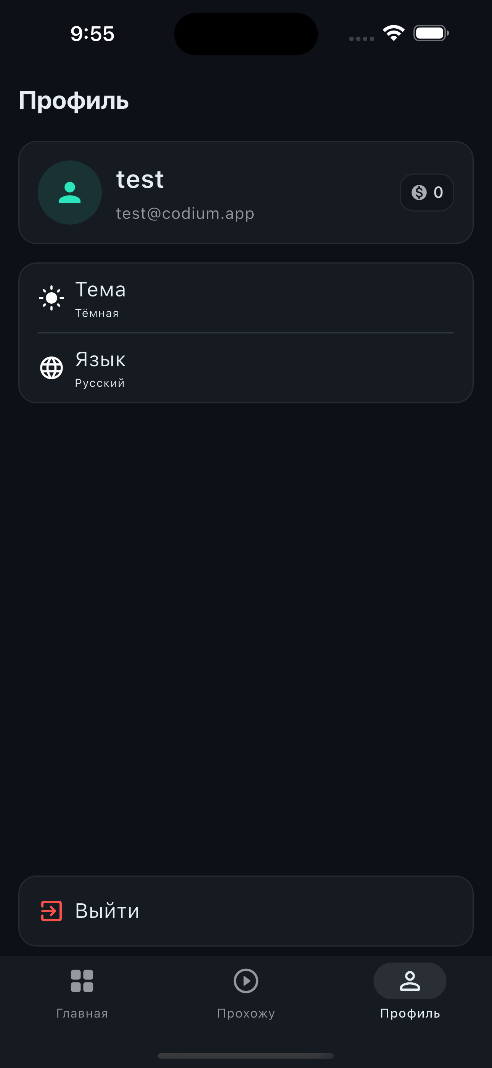The height and width of the screenshot is (1068, 492).
Task: Go to the Прохожу tab label
Action: coord(246,1013)
